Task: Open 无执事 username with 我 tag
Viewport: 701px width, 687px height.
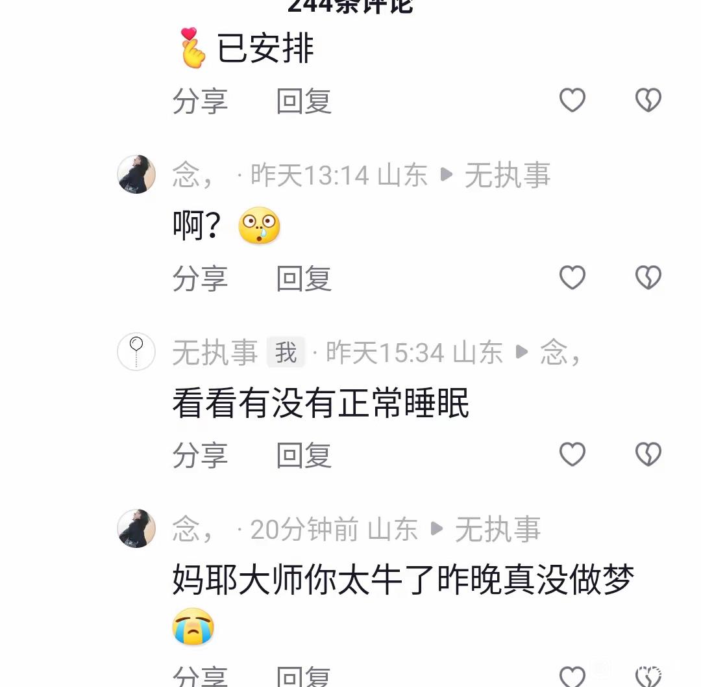Action: pyautogui.click(x=215, y=352)
